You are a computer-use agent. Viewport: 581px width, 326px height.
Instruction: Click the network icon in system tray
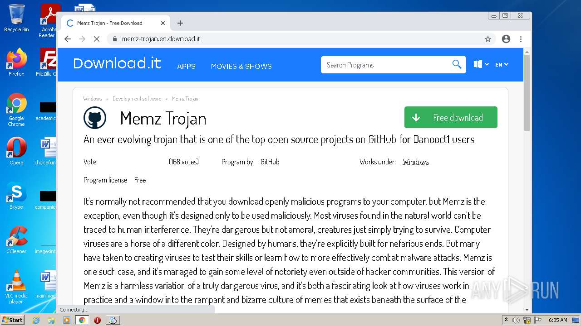click(x=527, y=320)
